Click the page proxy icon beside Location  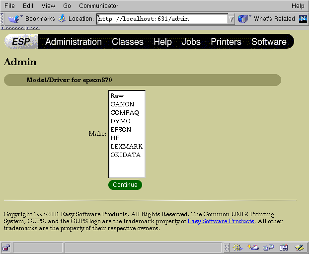point(62,19)
